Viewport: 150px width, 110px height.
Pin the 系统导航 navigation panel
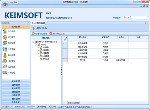(x=28, y=23)
